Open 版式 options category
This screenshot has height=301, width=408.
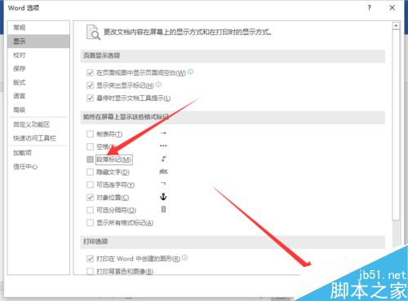click(38, 82)
